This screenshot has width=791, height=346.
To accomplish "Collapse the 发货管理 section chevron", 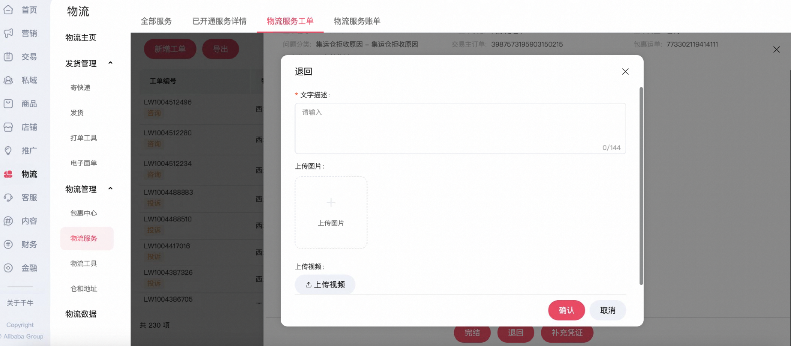I will (110, 63).
